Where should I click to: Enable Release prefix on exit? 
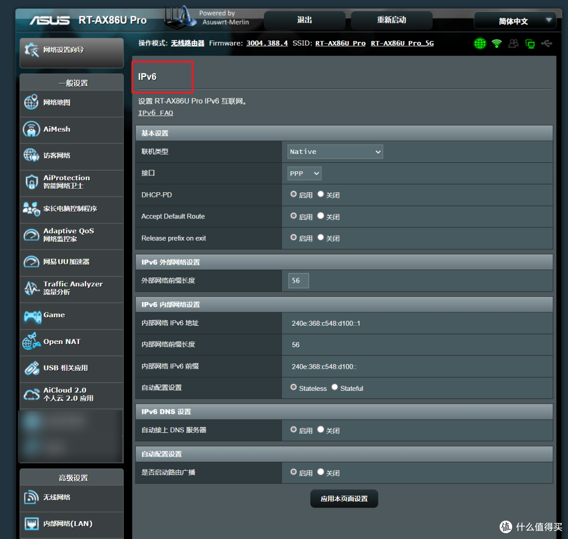click(293, 237)
